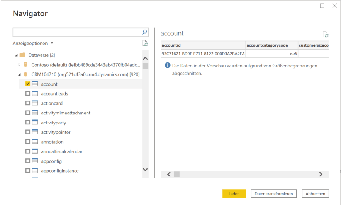Click Daten transformieren button
Image resolution: width=341 pixels, height=205 pixels.
pyautogui.click(x=273, y=194)
